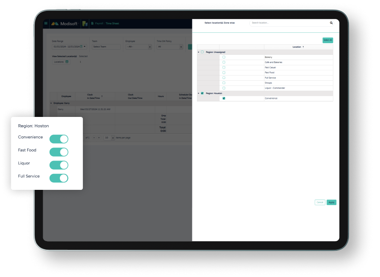Viewport: 380px width, 277px height.
Task: Toggle the Fast Food switch
Action: point(59,152)
